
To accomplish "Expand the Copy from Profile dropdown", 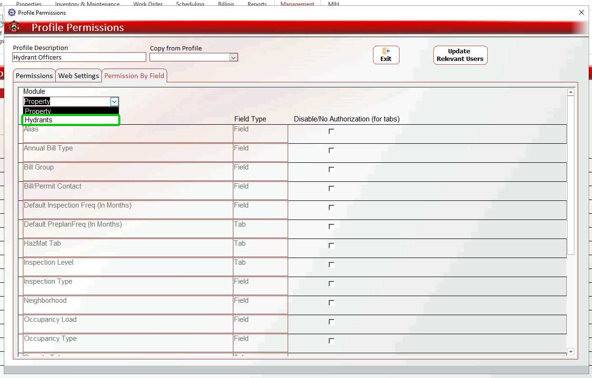I will click(233, 58).
